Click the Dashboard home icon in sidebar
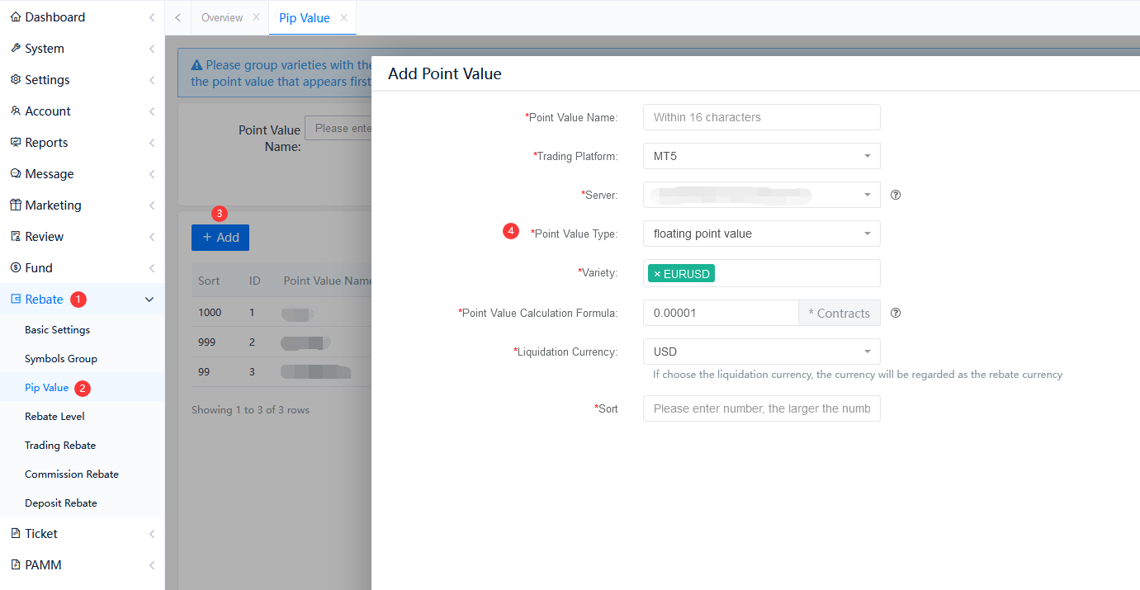Viewport: 1140px width, 590px height. [x=16, y=17]
